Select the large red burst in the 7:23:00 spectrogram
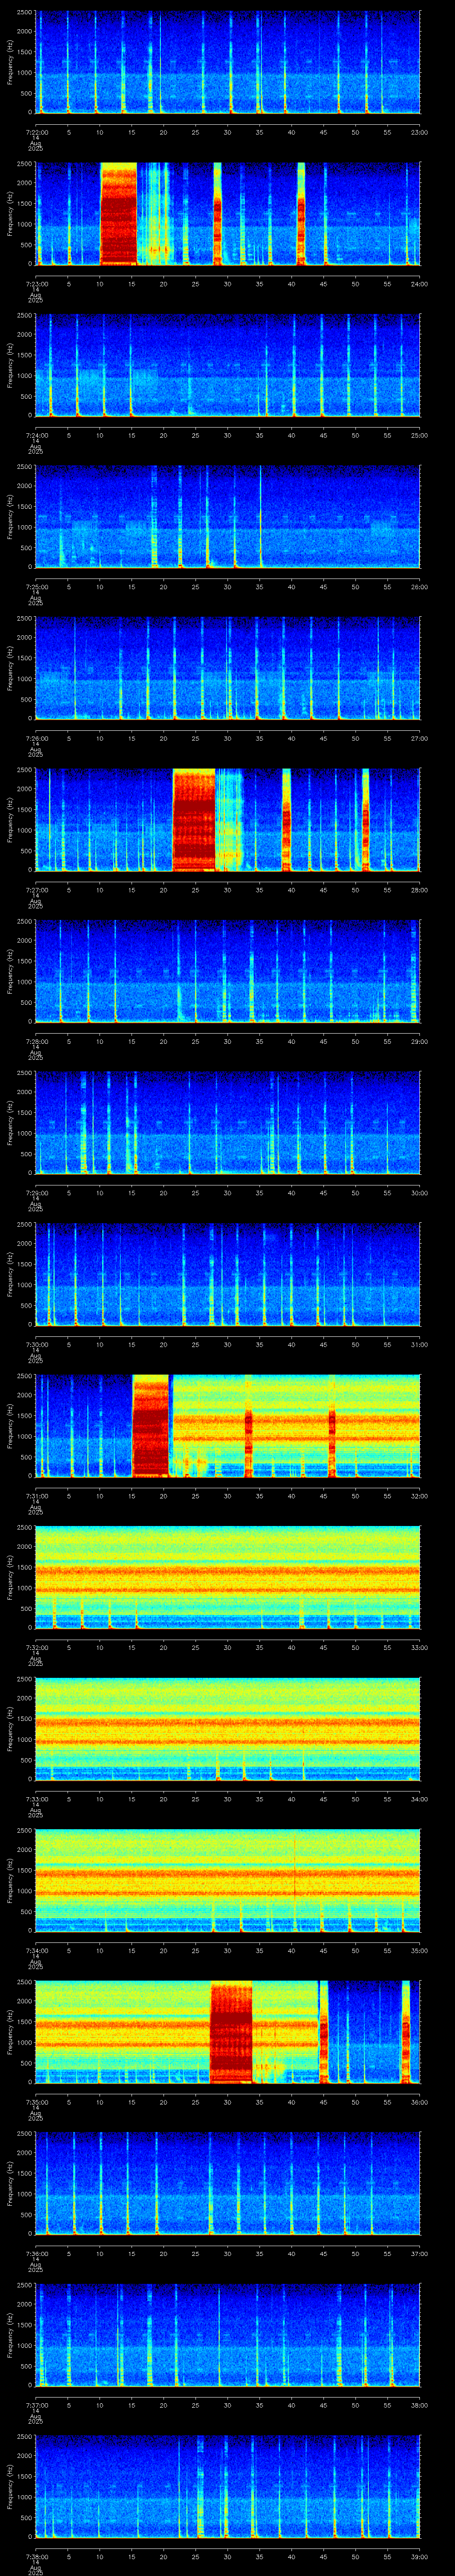Screen dimensions: 455x2576 click(118, 213)
